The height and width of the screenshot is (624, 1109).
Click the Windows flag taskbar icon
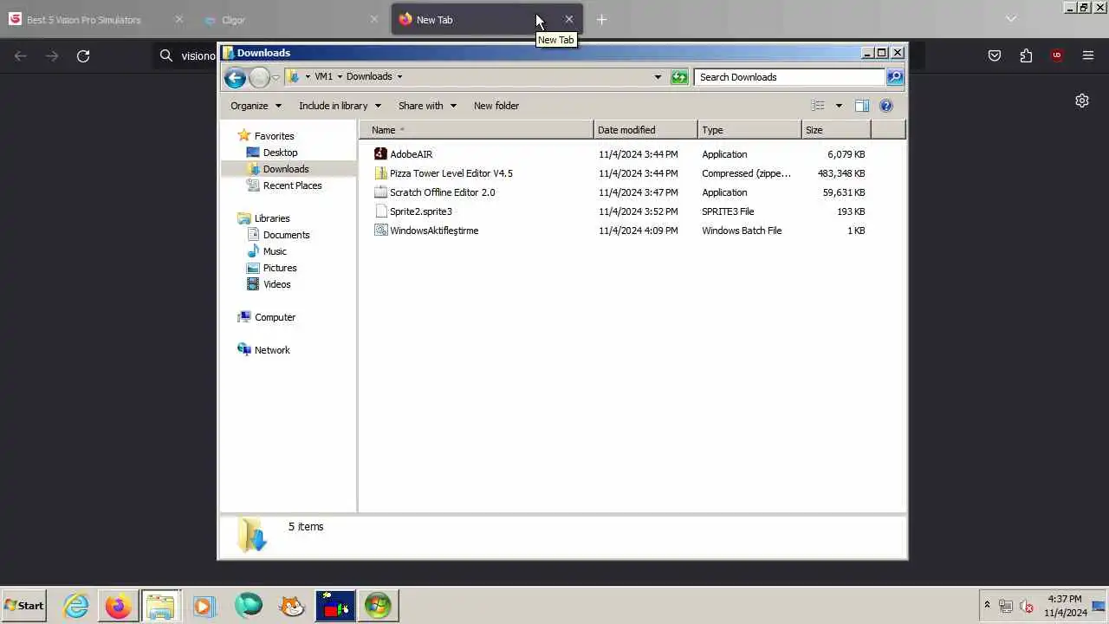(378, 606)
